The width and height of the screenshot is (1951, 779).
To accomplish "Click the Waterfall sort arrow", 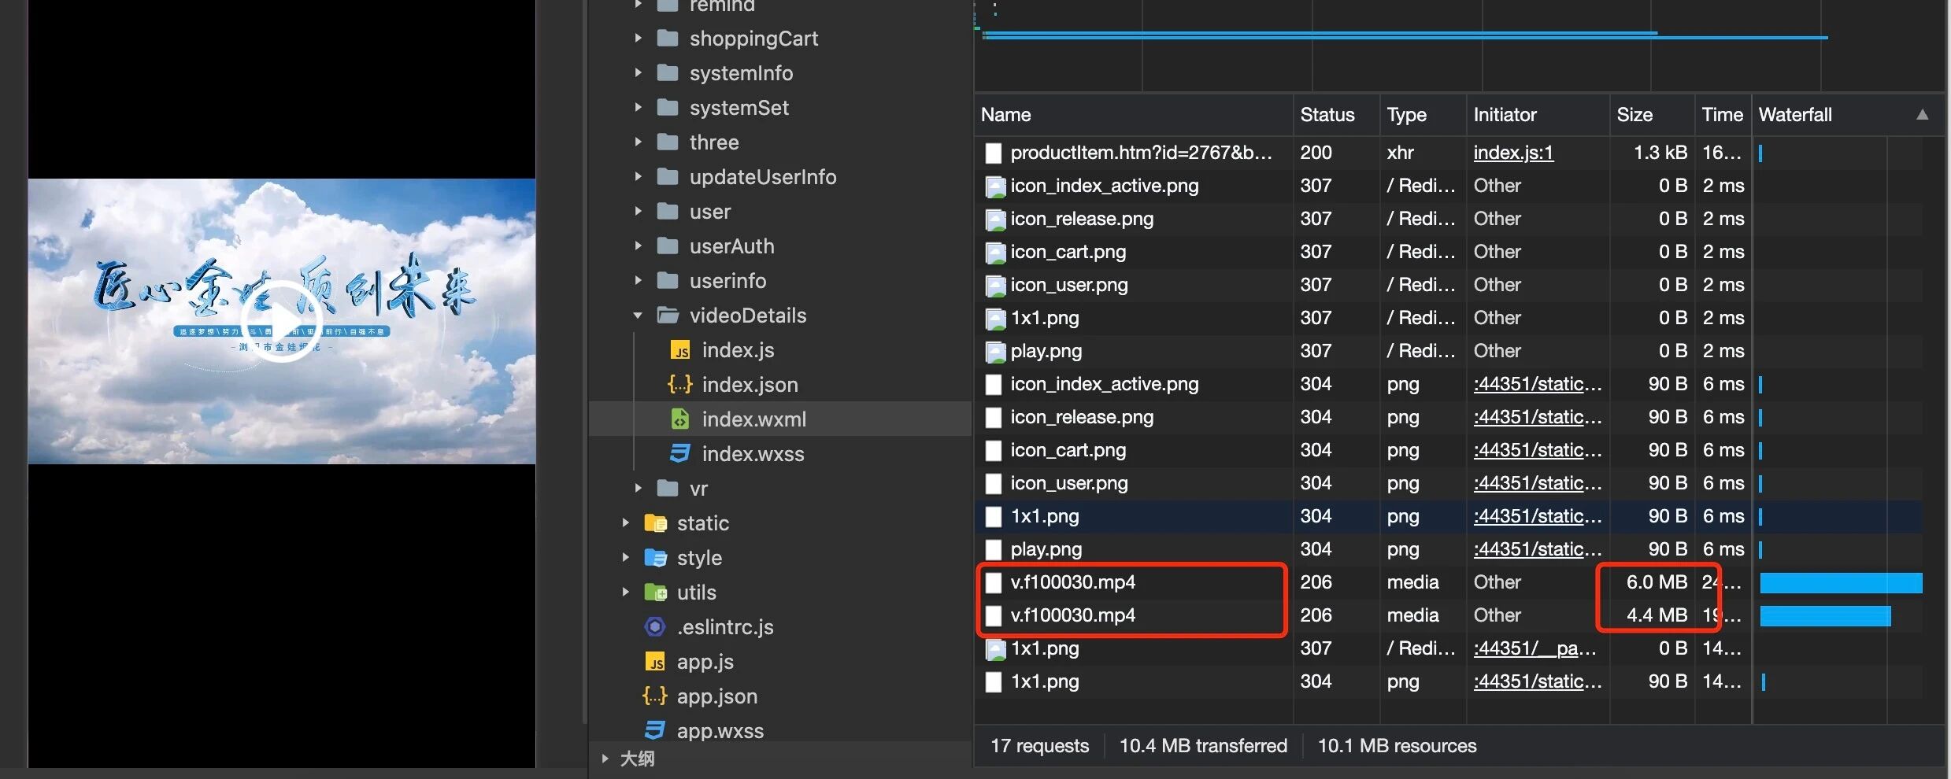I will click(x=1922, y=114).
